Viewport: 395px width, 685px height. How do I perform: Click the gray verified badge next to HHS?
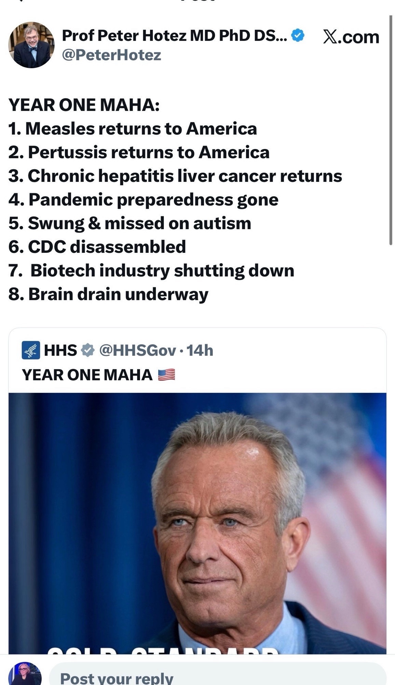(x=88, y=350)
